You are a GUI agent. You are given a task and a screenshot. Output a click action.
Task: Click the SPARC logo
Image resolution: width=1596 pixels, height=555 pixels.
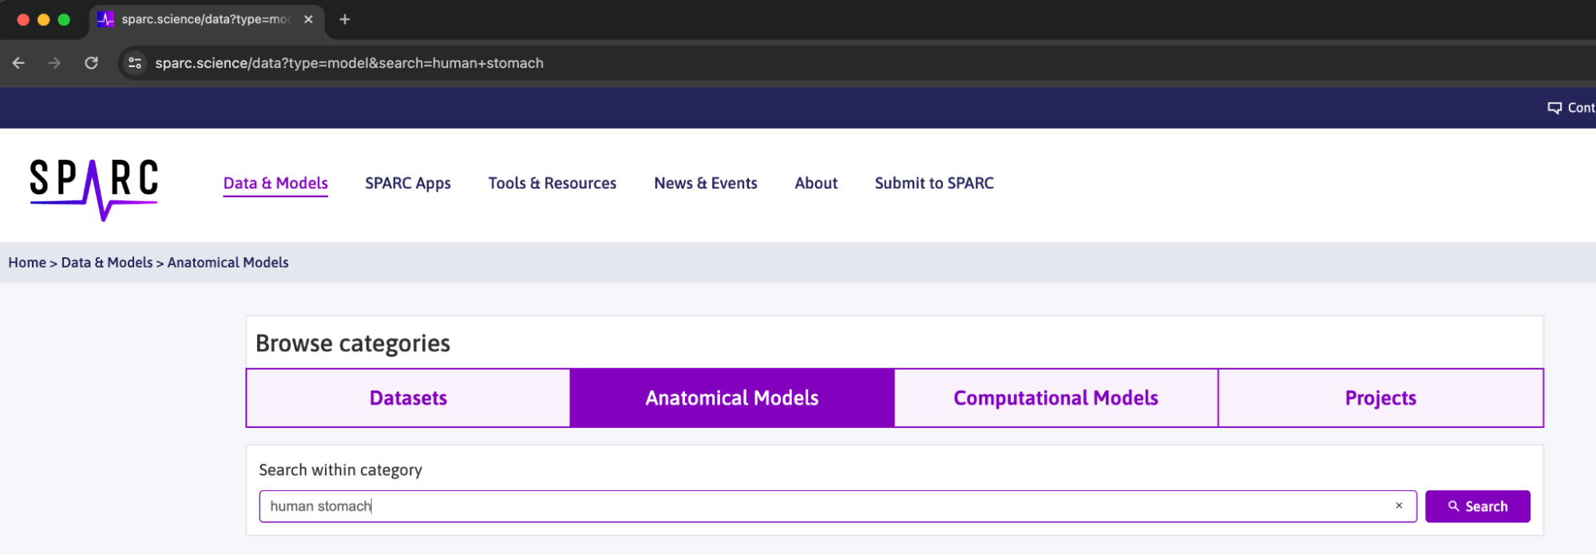(x=94, y=189)
